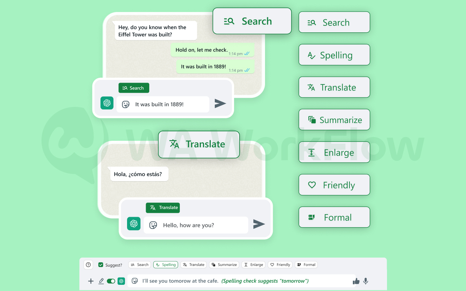Click the read-receipt double check on the sent 1889 bubble

tap(247, 70)
